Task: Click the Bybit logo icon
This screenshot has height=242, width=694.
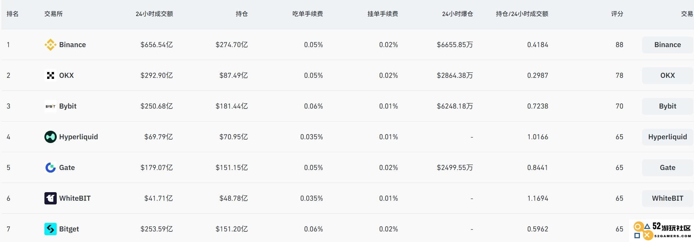Action: click(51, 106)
